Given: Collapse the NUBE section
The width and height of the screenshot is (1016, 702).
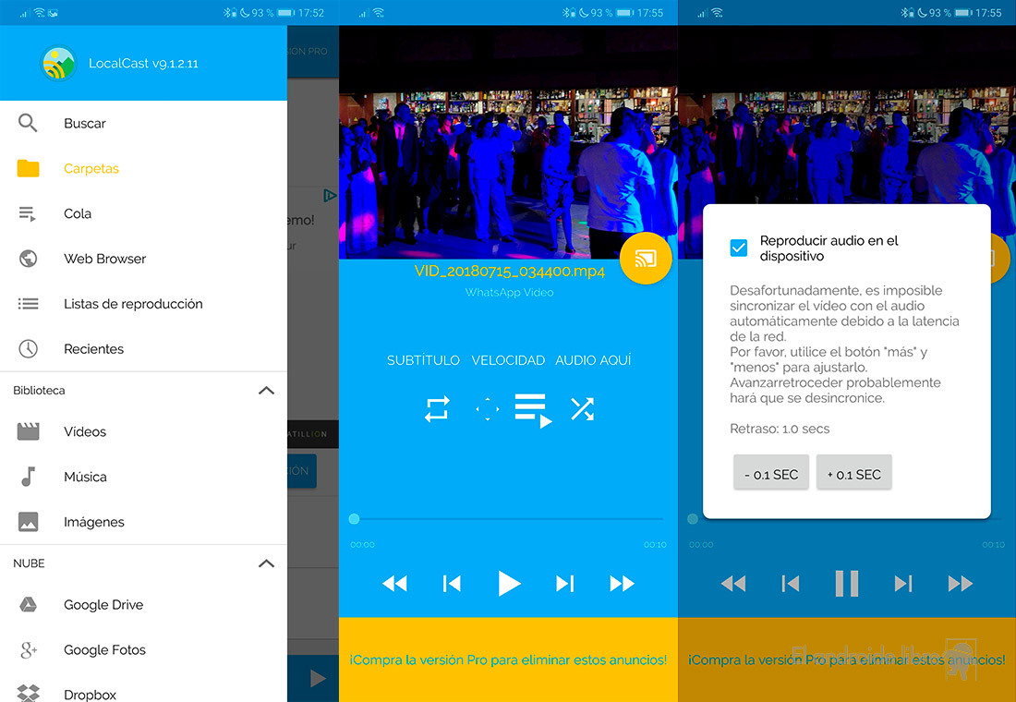Looking at the screenshot, I should [266, 563].
